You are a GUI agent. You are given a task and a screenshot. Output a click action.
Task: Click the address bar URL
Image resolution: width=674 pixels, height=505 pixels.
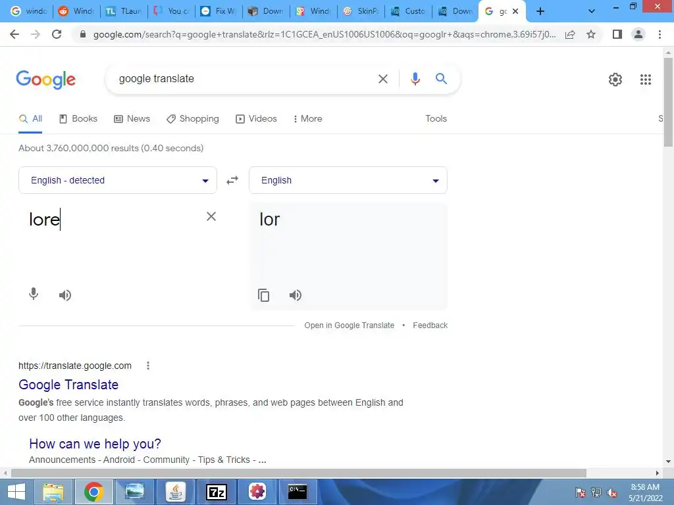pyautogui.click(x=324, y=34)
